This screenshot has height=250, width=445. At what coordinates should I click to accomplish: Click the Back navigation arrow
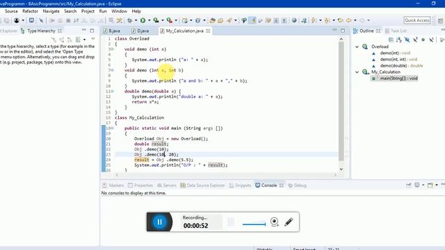pyautogui.click(x=349, y=20)
